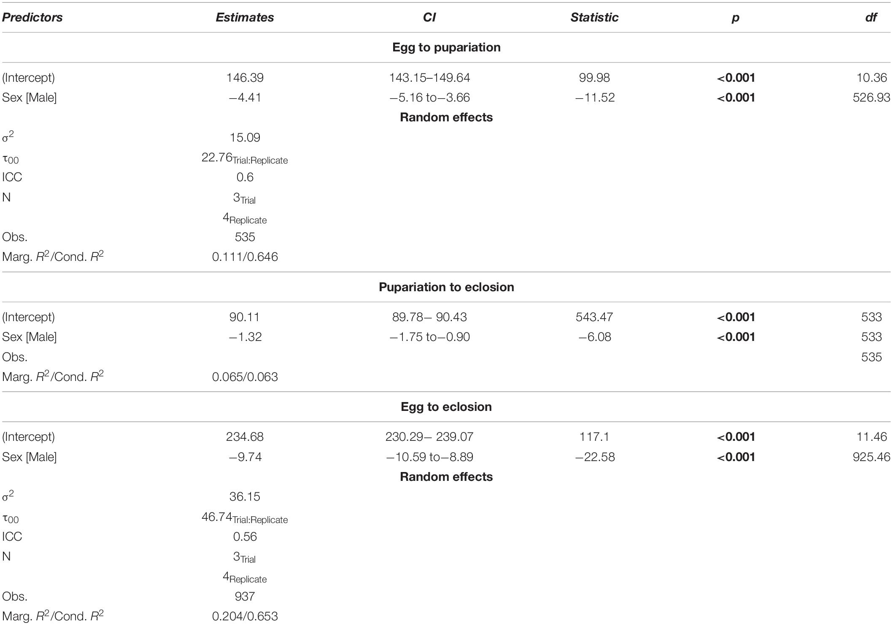
Task: Click the first Random effects subheading
Action: [x=446, y=117]
